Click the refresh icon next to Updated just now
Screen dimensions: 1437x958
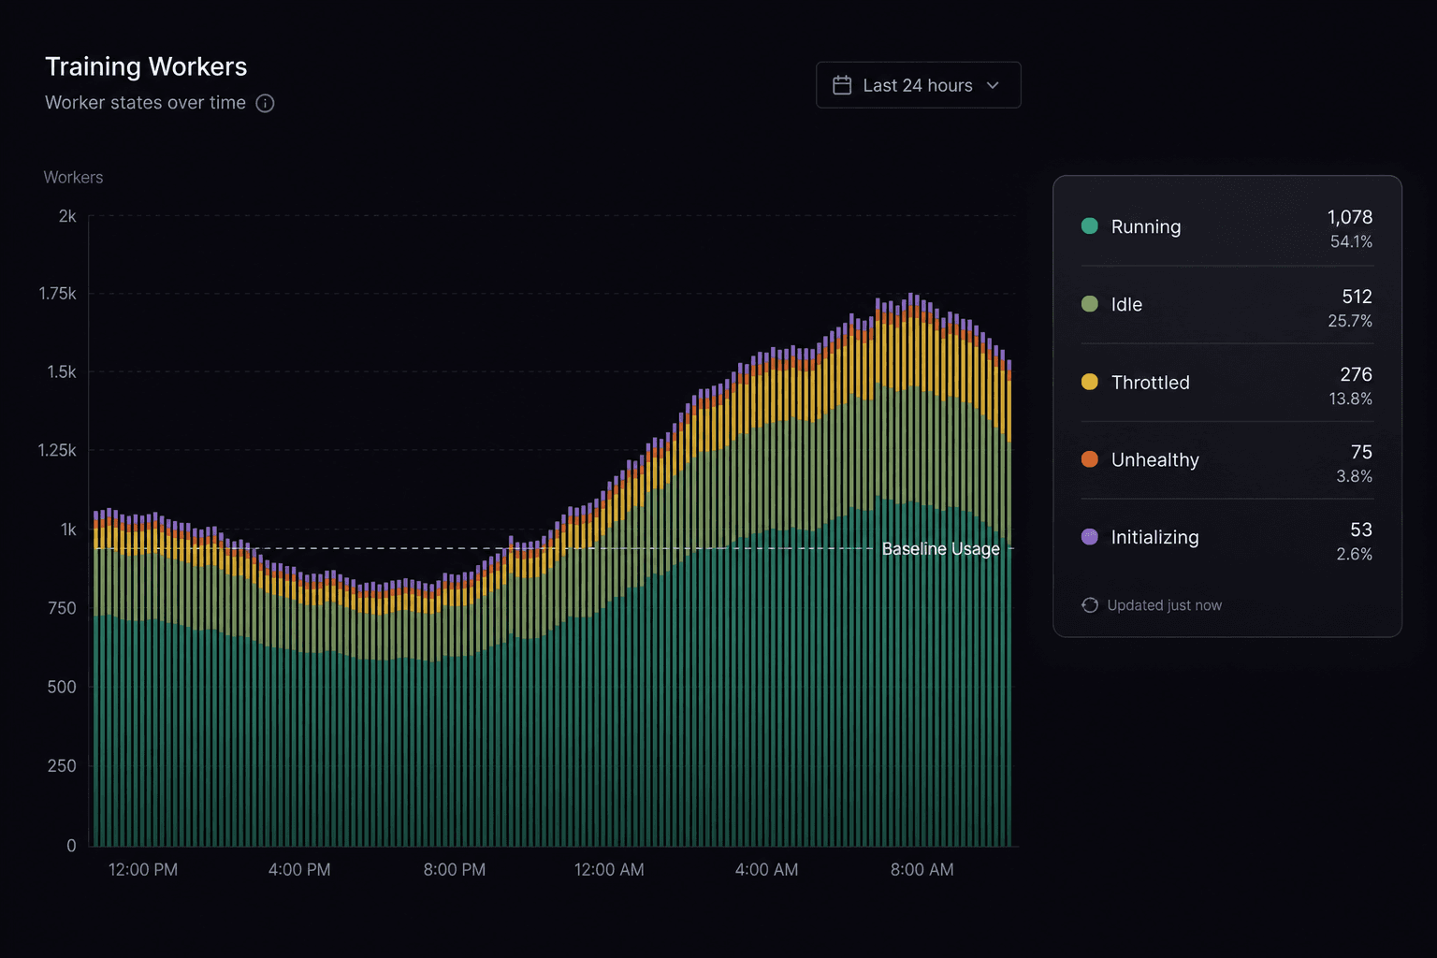point(1090,605)
